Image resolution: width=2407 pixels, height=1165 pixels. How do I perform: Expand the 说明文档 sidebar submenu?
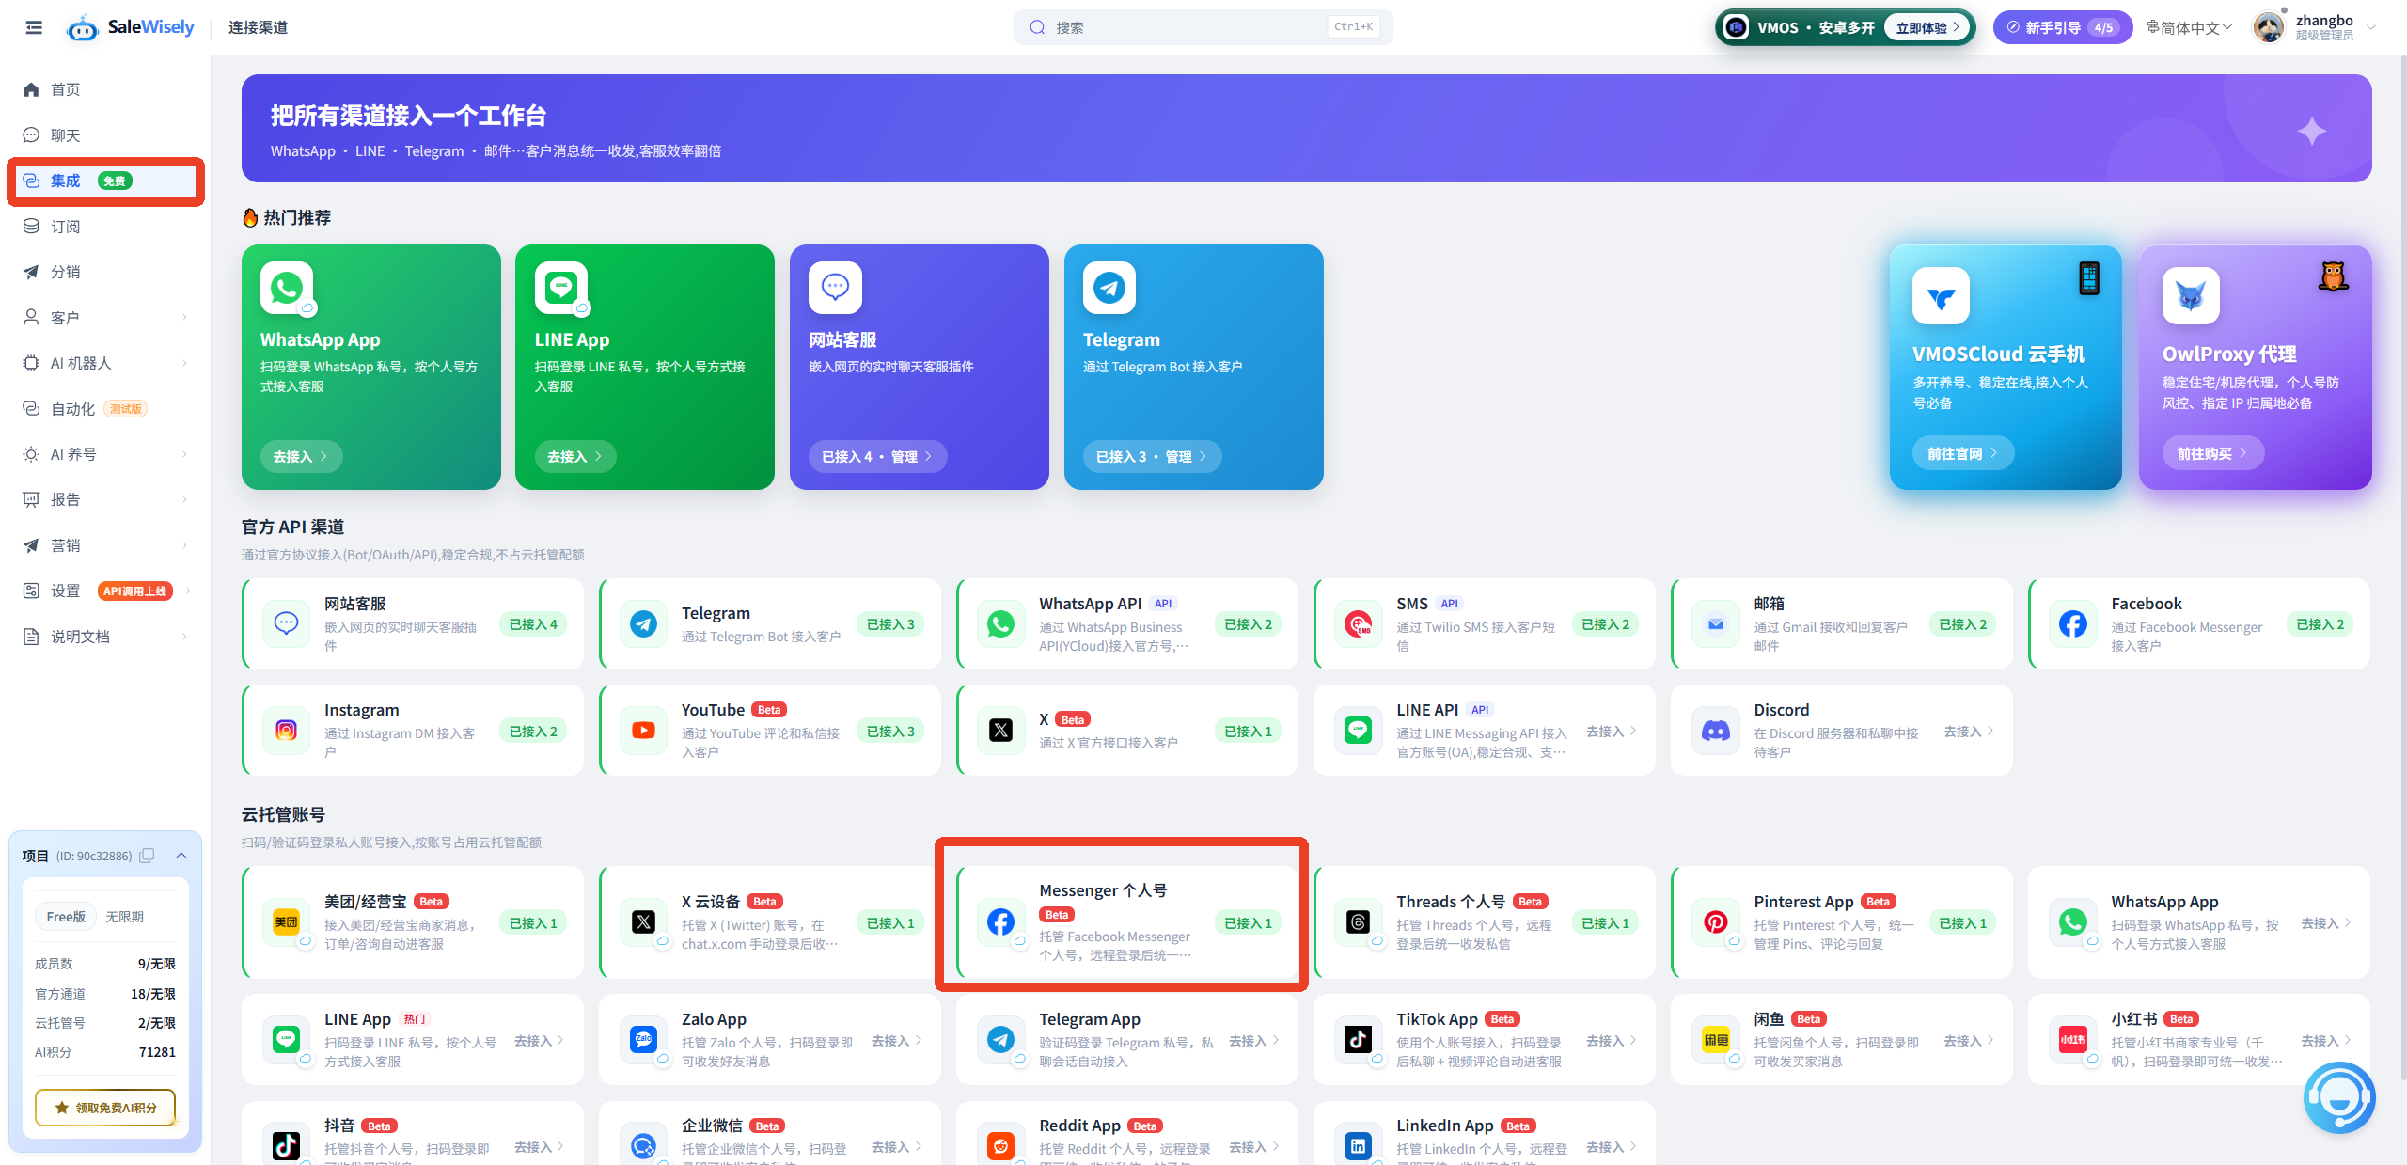(184, 637)
